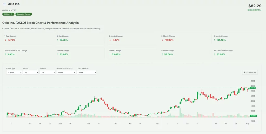Screen dimensions: 266x134
Task: Open the Utilities sector tag
Action: pyautogui.click(x=8, y=14)
